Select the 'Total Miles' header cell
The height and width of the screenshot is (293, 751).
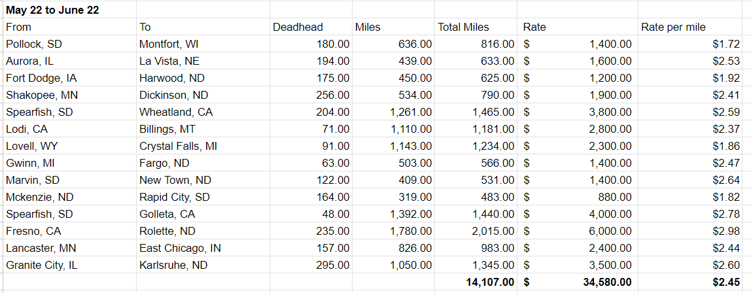pyautogui.click(x=463, y=27)
